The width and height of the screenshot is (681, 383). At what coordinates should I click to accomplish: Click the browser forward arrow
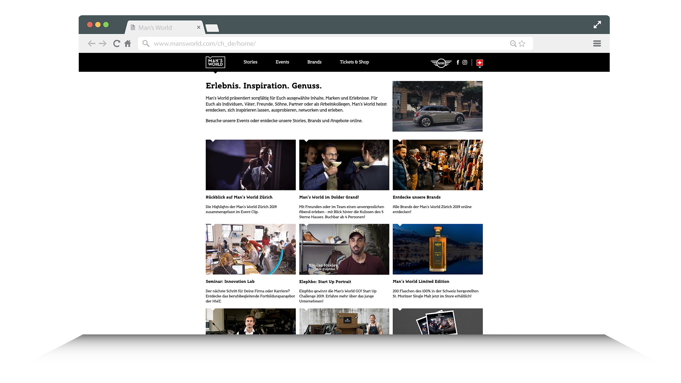103,44
